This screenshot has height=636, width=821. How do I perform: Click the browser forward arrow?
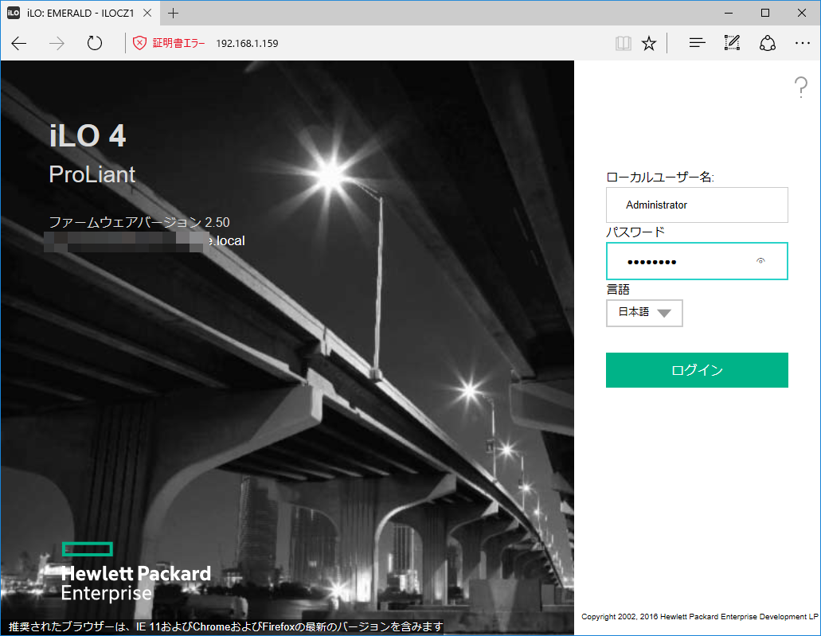pos(57,43)
